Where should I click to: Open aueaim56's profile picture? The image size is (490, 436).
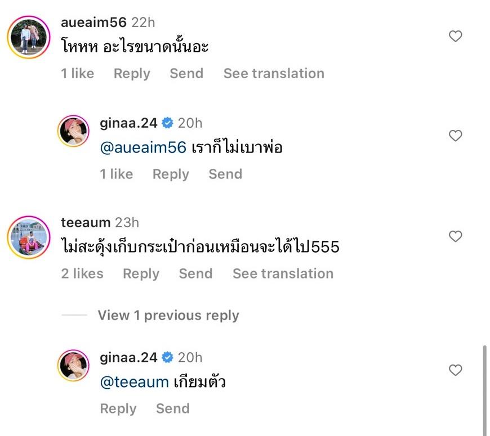[29, 37]
